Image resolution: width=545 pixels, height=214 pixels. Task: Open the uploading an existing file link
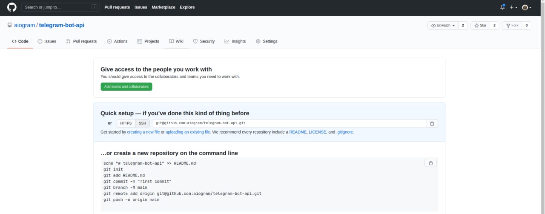tap(188, 132)
